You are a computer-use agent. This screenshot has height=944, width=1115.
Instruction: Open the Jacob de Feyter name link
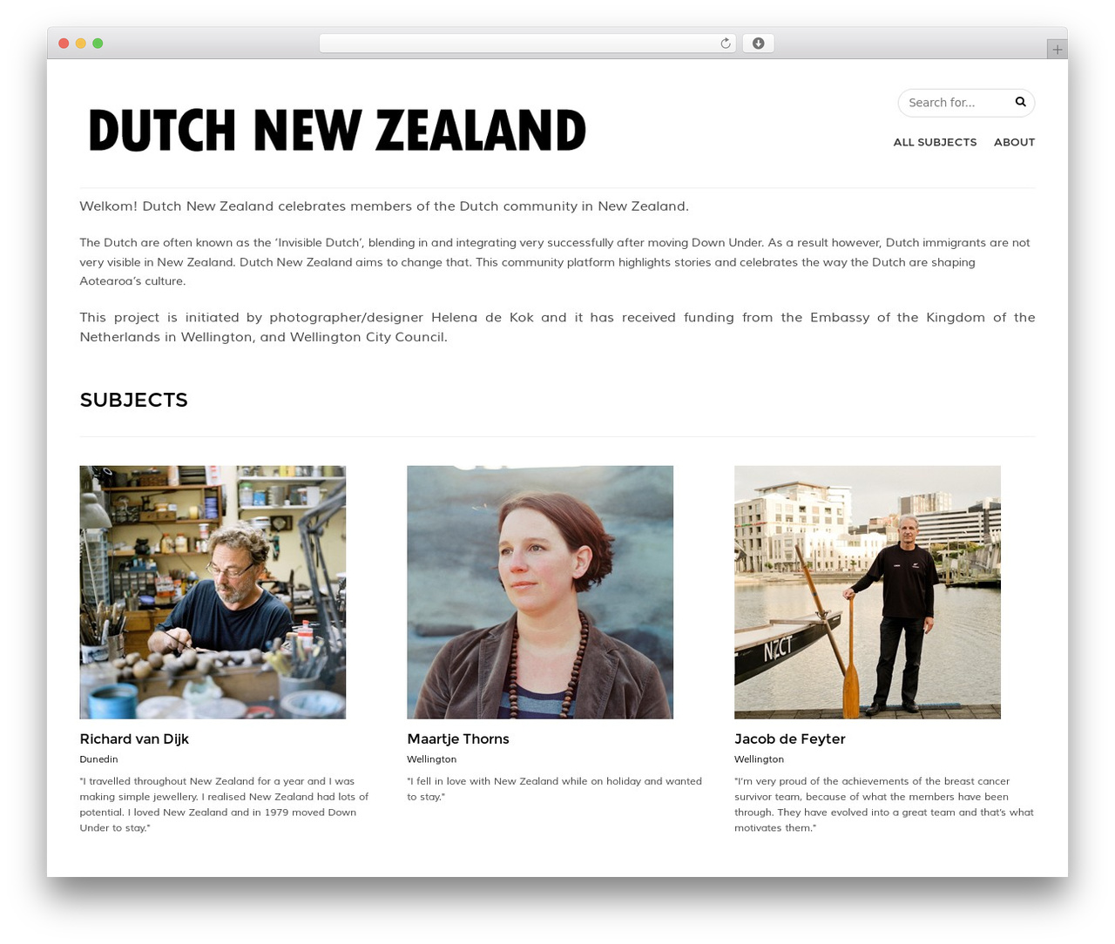790,739
